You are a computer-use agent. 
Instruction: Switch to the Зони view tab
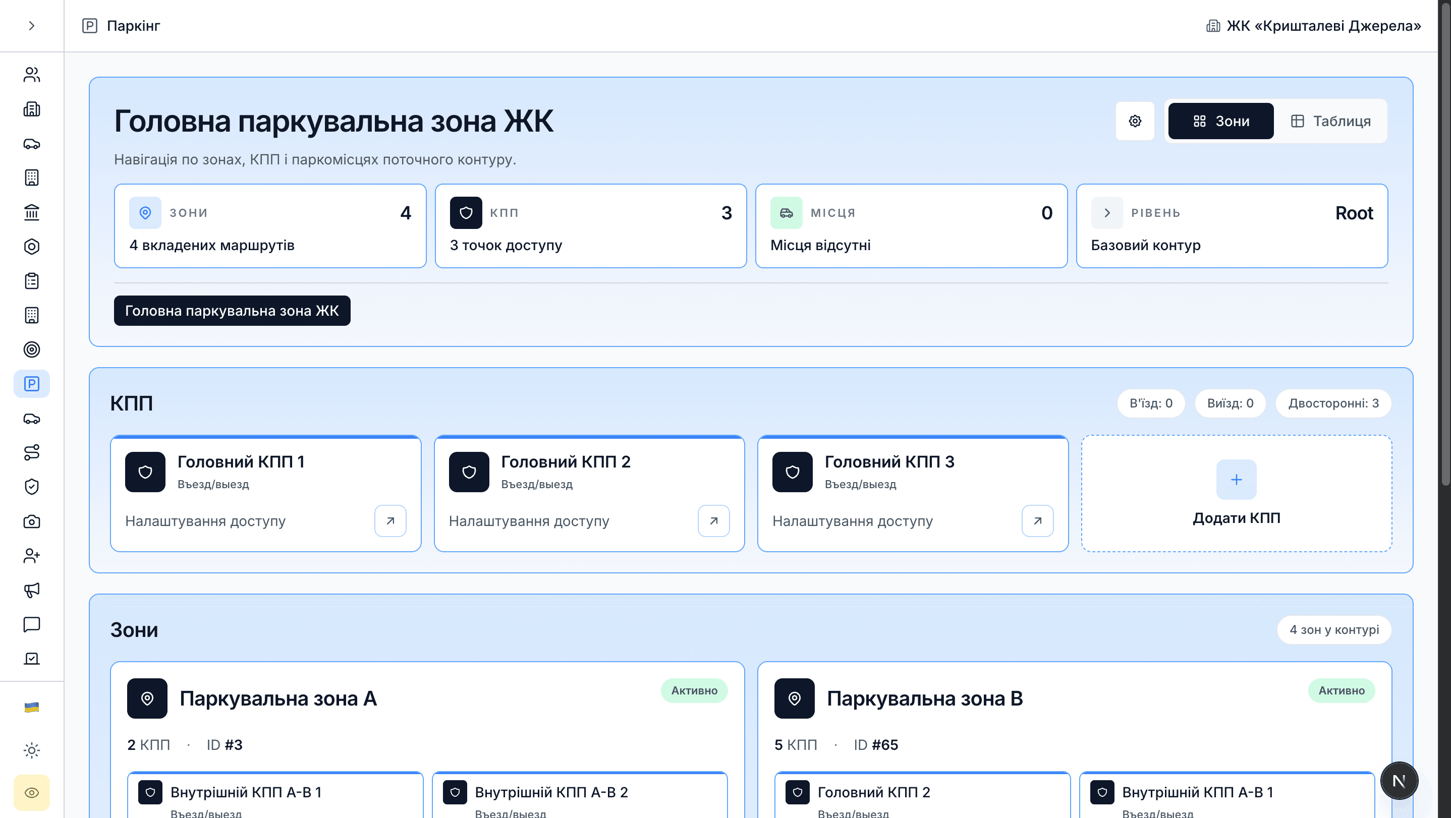(x=1220, y=121)
